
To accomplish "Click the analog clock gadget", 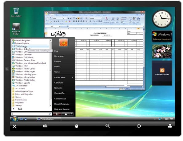I will [162, 19].
